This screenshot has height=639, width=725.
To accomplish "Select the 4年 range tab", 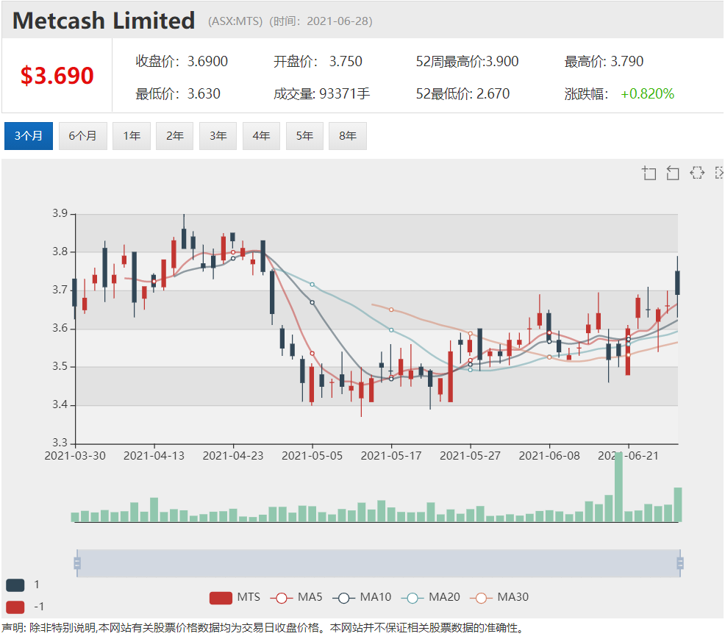I will click(261, 136).
